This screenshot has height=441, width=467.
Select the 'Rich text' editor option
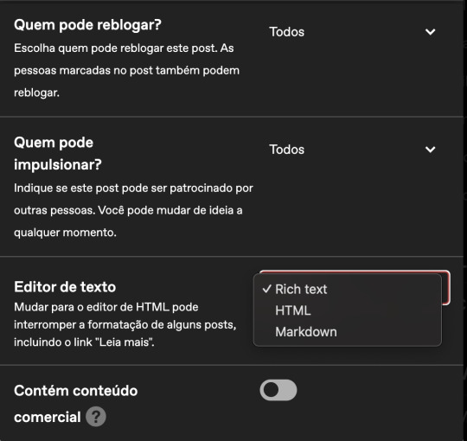(301, 289)
